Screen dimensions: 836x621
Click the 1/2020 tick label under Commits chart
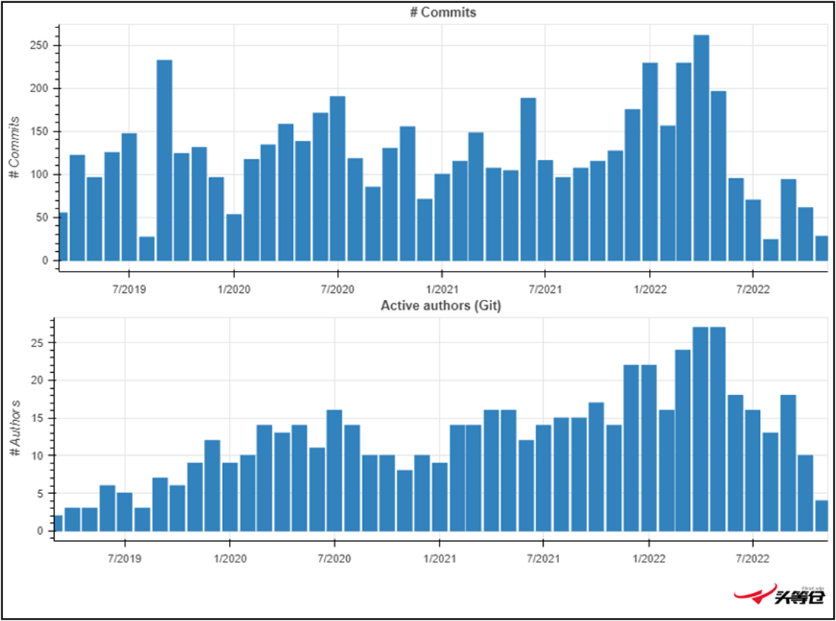233,288
